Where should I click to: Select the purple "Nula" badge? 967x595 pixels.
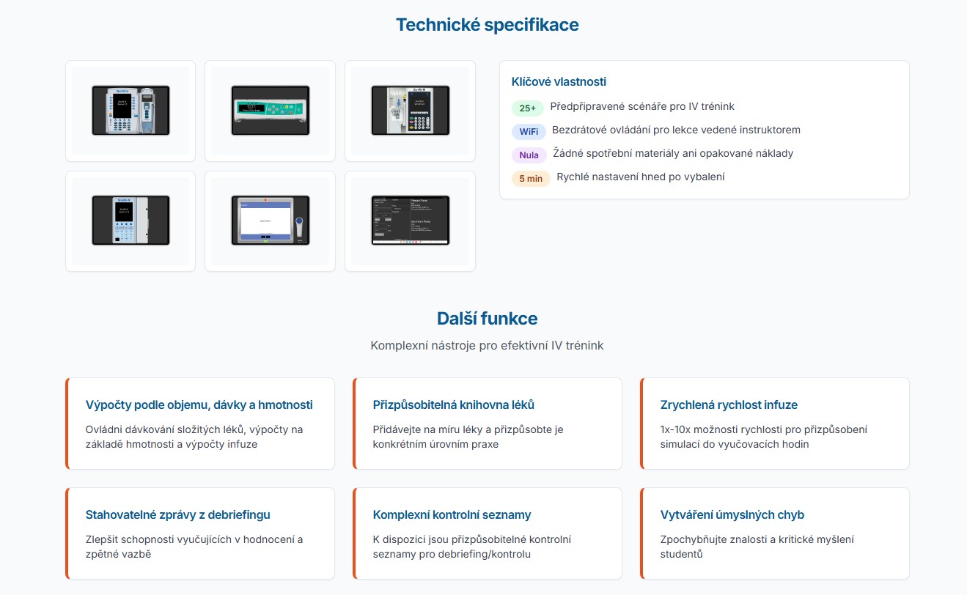click(x=529, y=155)
